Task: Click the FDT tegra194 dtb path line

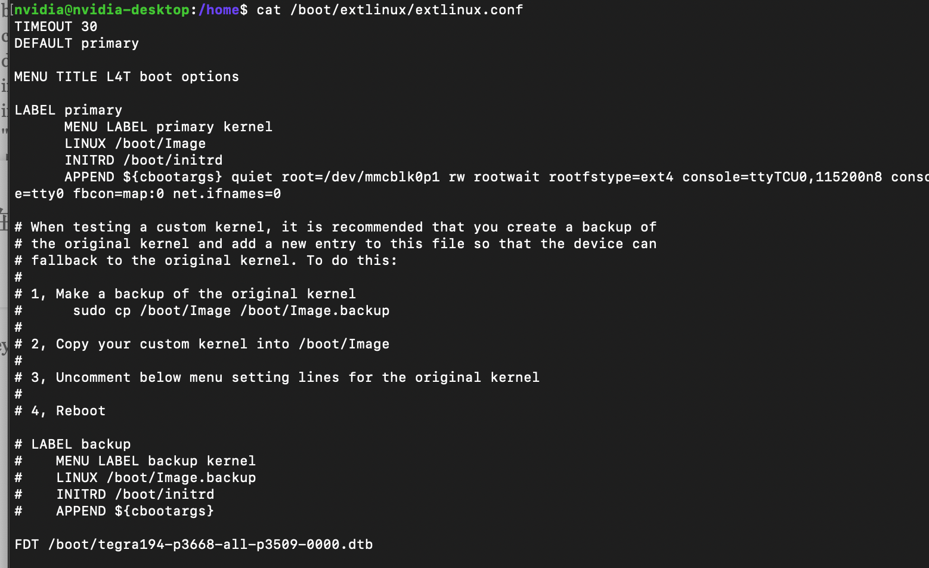Action: pyautogui.click(x=194, y=544)
